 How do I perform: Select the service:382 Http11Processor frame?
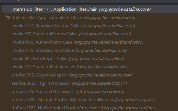[x=90, y=83]
